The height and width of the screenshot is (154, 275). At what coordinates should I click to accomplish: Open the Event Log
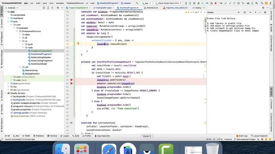pyautogui.click(x=241, y=136)
